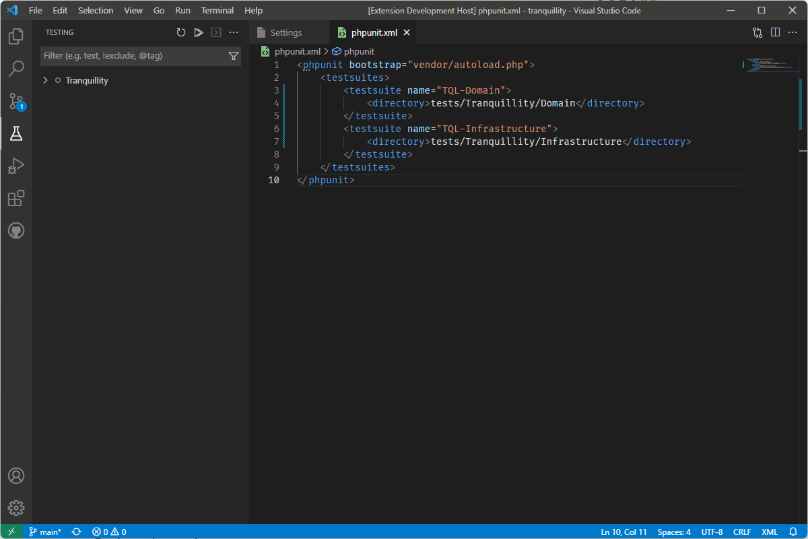Change file encoding UTF-8
This screenshot has height=539, width=808.
[712, 532]
